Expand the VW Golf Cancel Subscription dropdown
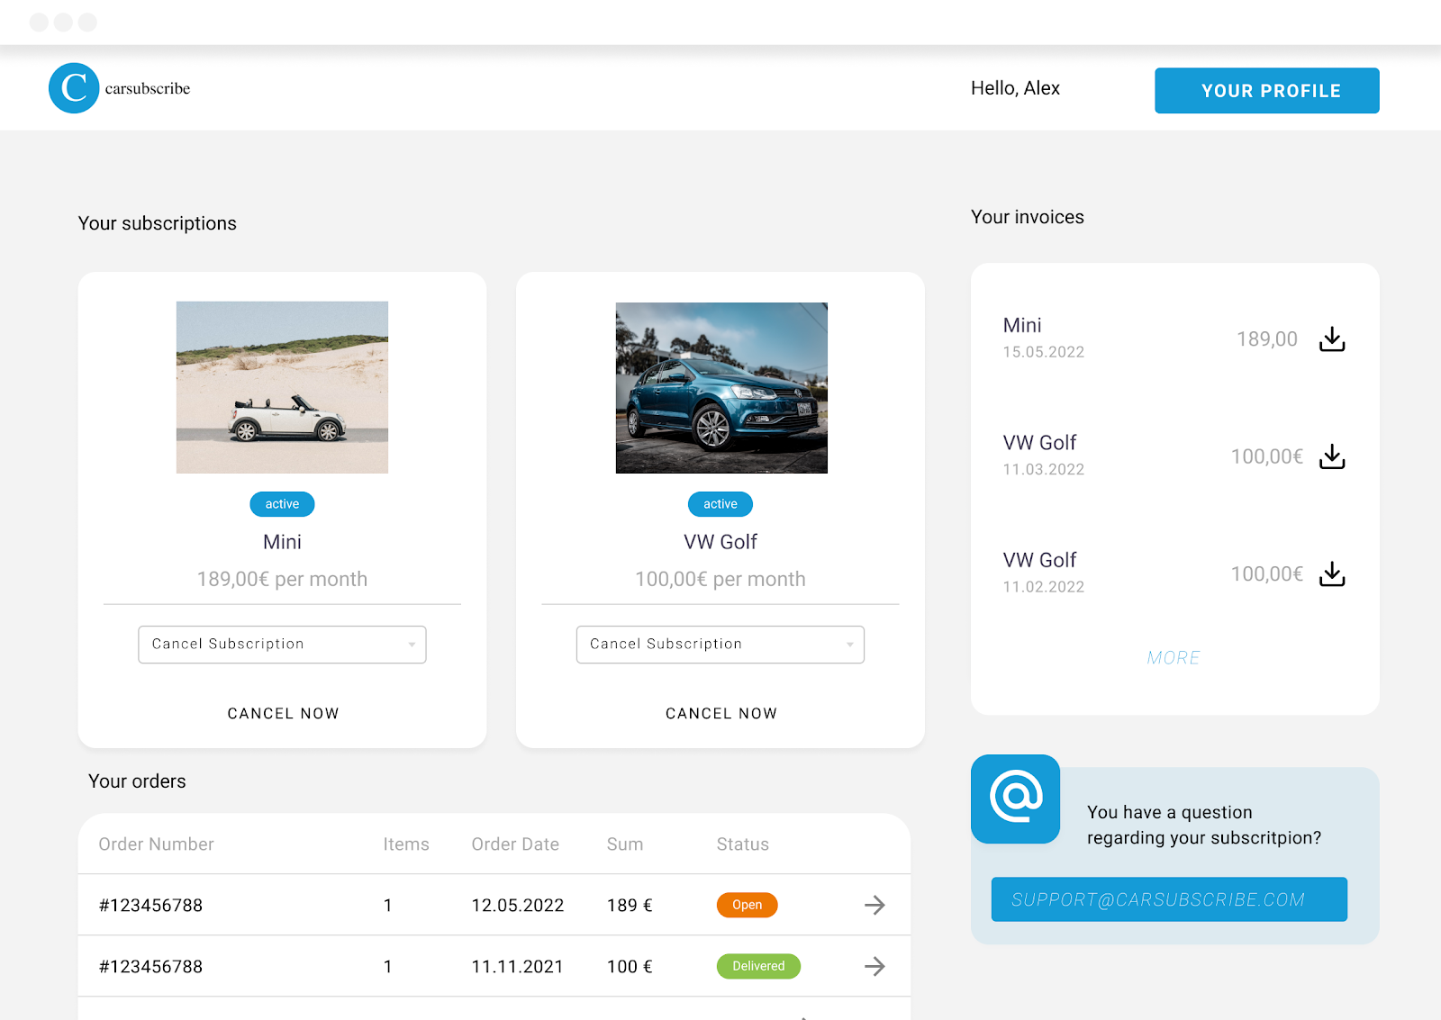1441x1020 pixels. (720, 645)
